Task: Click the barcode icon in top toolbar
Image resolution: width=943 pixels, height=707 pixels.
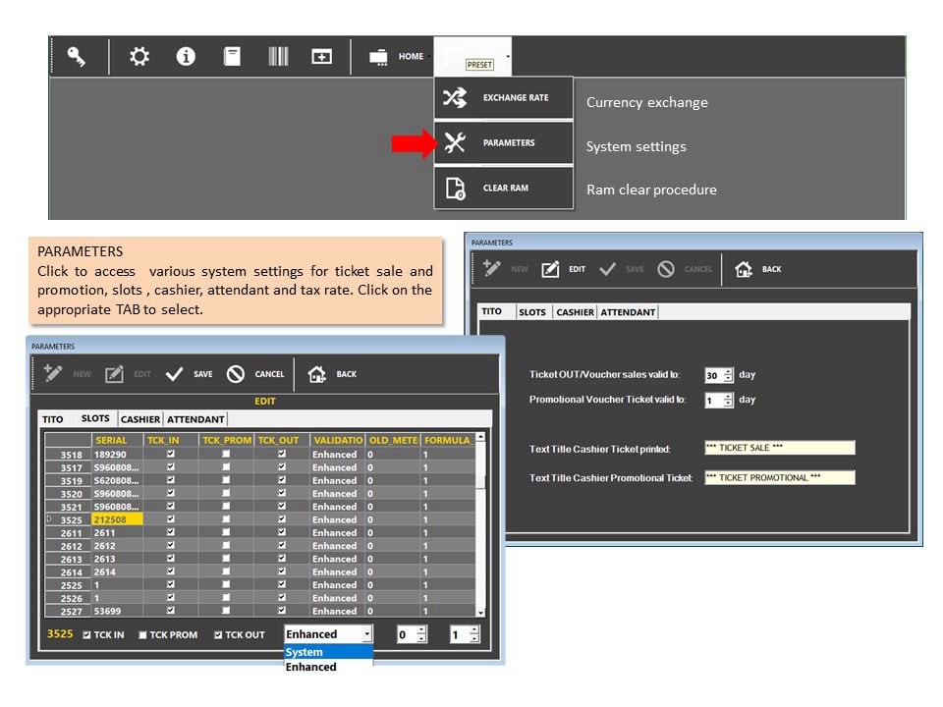Action: click(278, 57)
